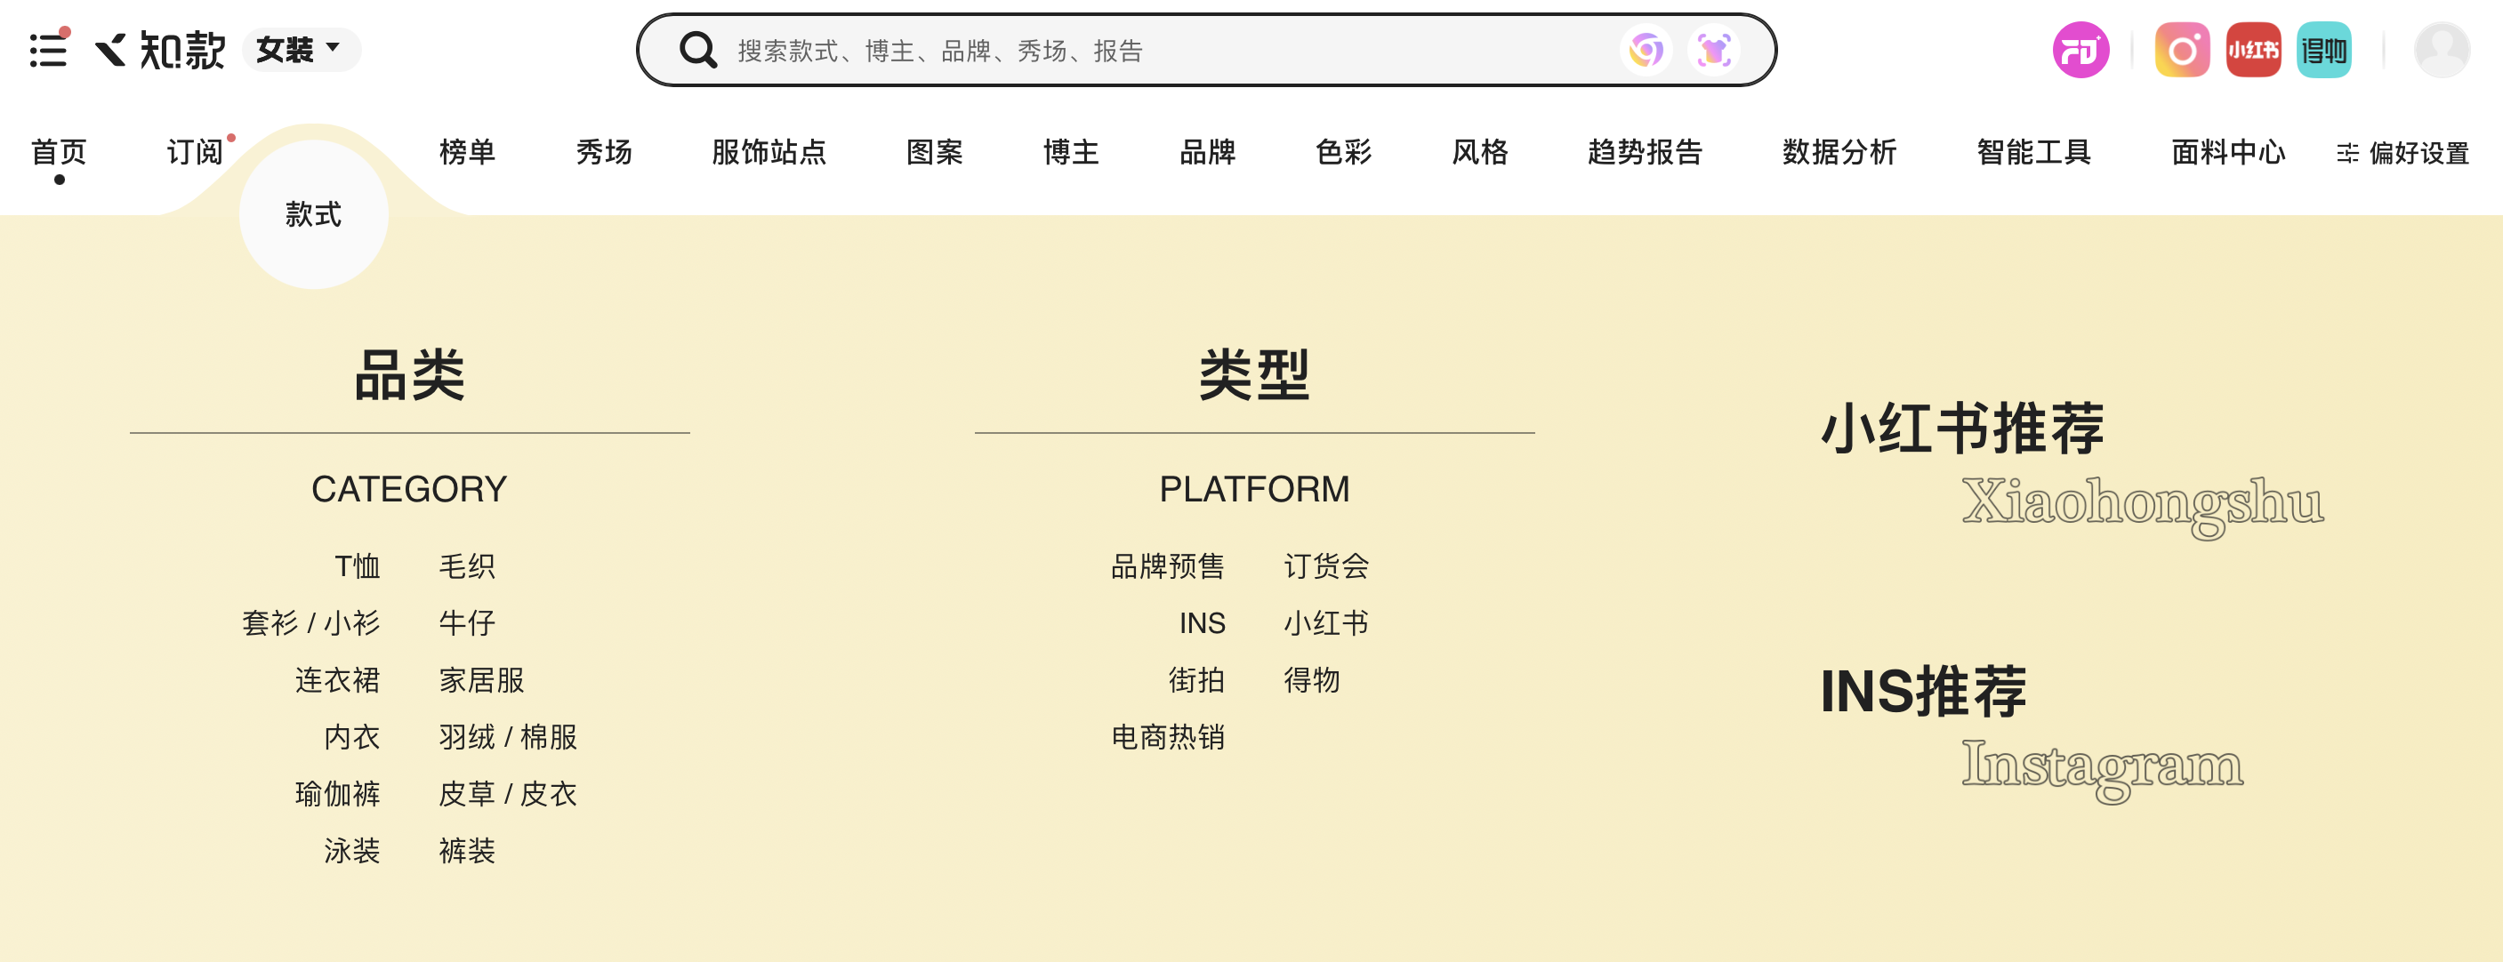Open the 智能工具 menu item

2033,151
